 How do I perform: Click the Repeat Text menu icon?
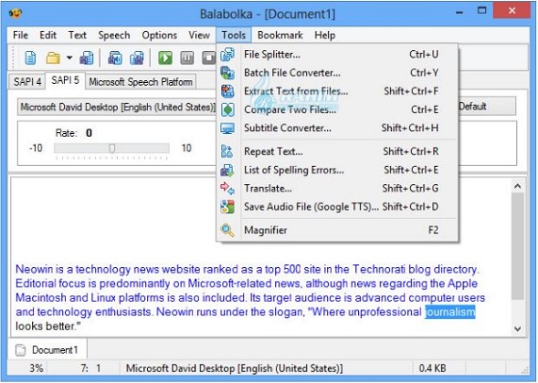(x=227, y=152)
